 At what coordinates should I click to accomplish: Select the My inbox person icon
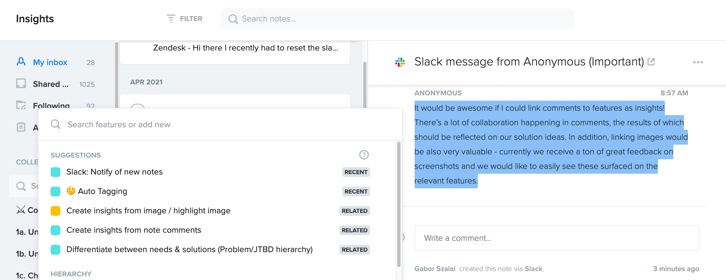[x=21, y=62]
